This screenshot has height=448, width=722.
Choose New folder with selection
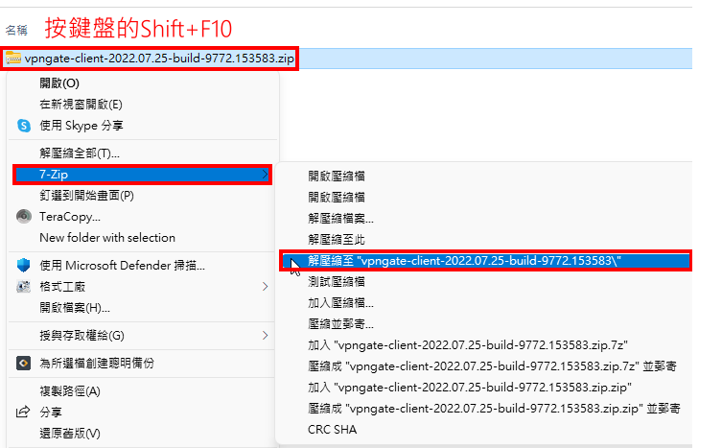(x=107, y=237)
